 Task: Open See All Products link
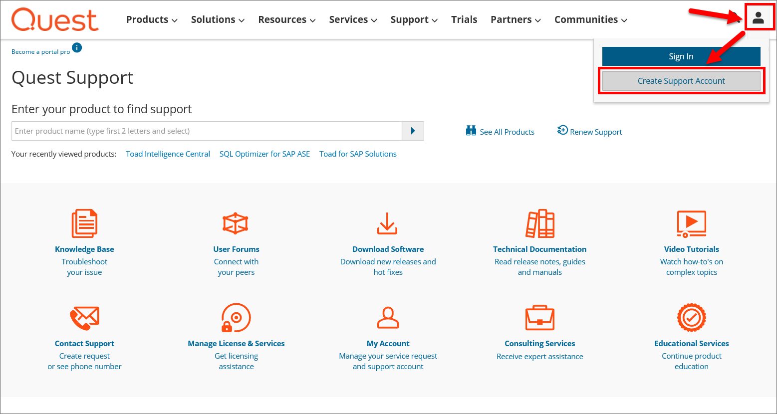(507, 132)
